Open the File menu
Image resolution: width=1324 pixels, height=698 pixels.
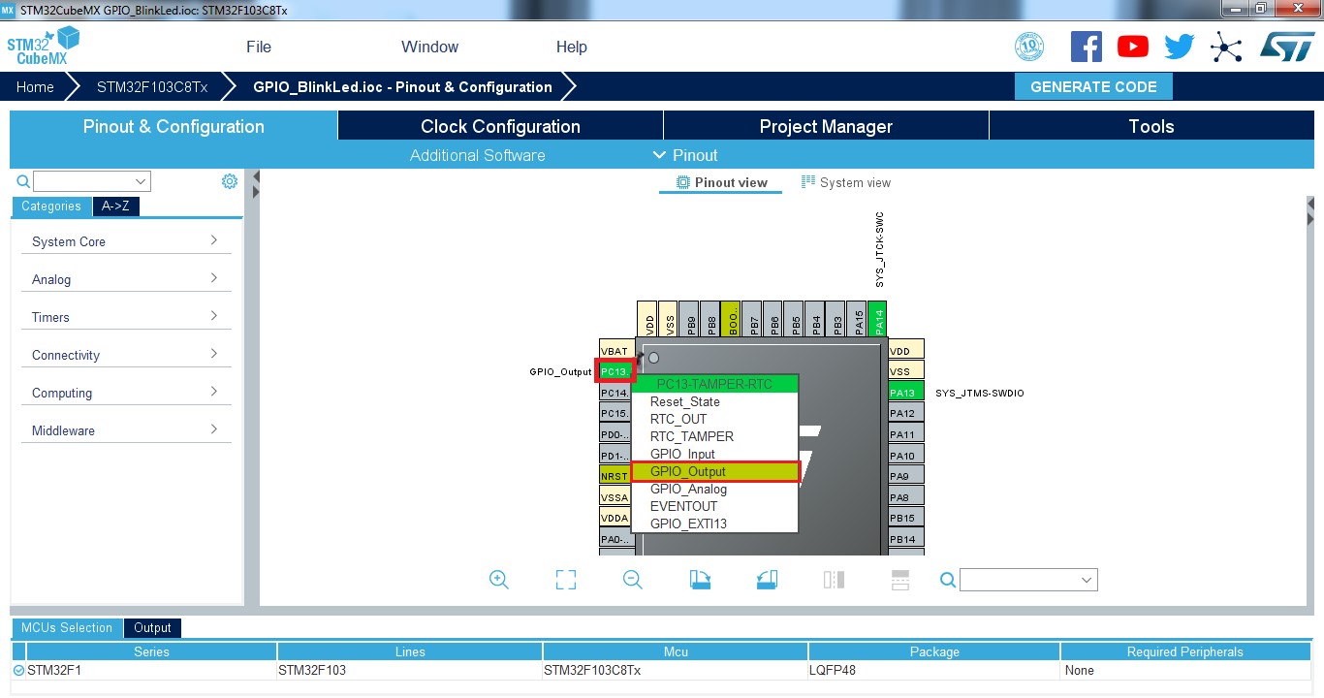tap(259, 47)
